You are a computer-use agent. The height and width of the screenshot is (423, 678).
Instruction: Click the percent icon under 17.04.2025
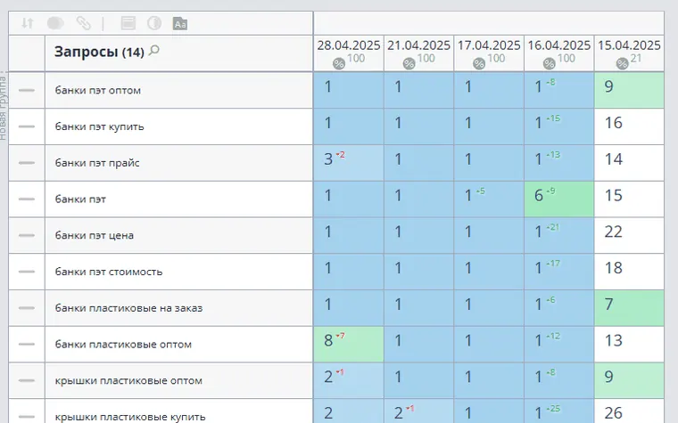tap(479, 64)
